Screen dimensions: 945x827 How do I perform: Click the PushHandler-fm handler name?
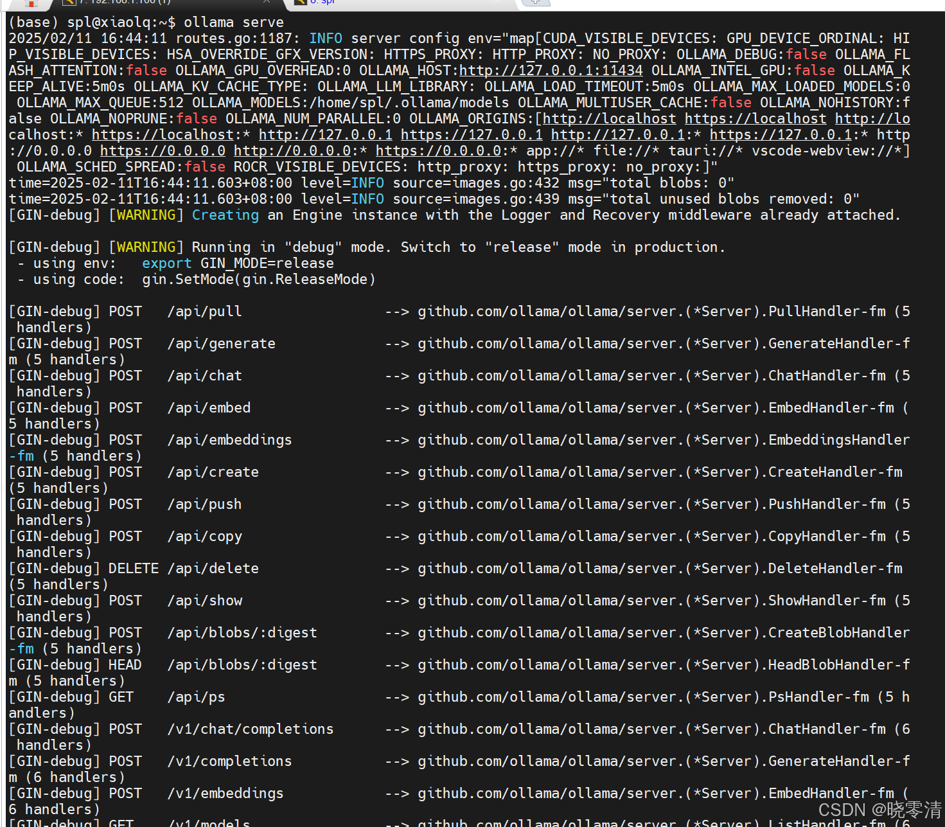827,504
